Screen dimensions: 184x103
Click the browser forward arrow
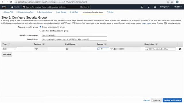pyautogui.click(x=7, y=2)
